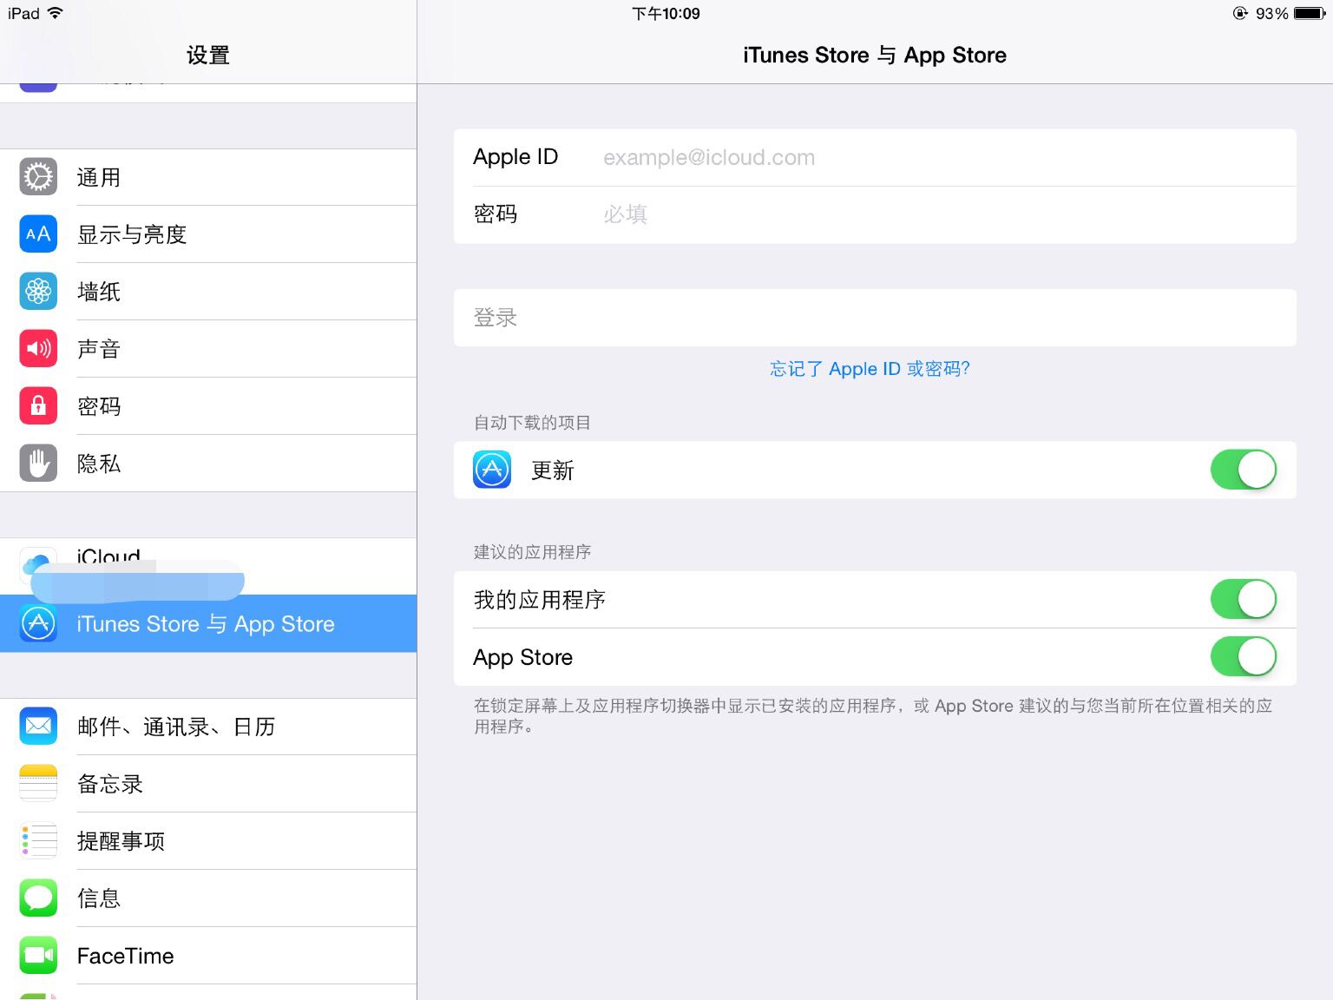Disable the 更新 automatic downloads toggle
Image resolution: width=1333 pixels, height=1000 pixels.
pyautogui.click(x=1243, y=470)
